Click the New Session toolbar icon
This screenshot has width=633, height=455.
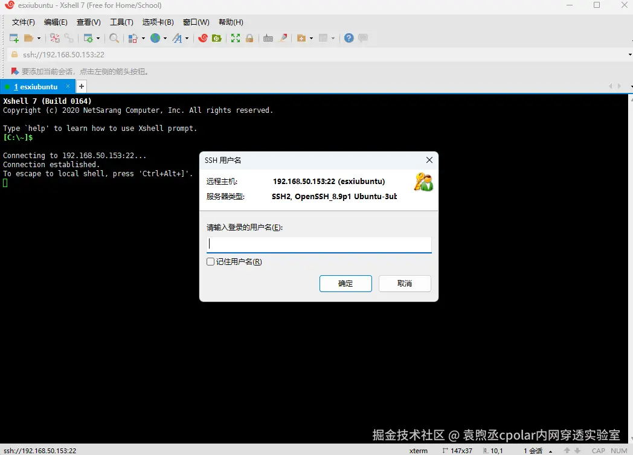click(14, 38)
